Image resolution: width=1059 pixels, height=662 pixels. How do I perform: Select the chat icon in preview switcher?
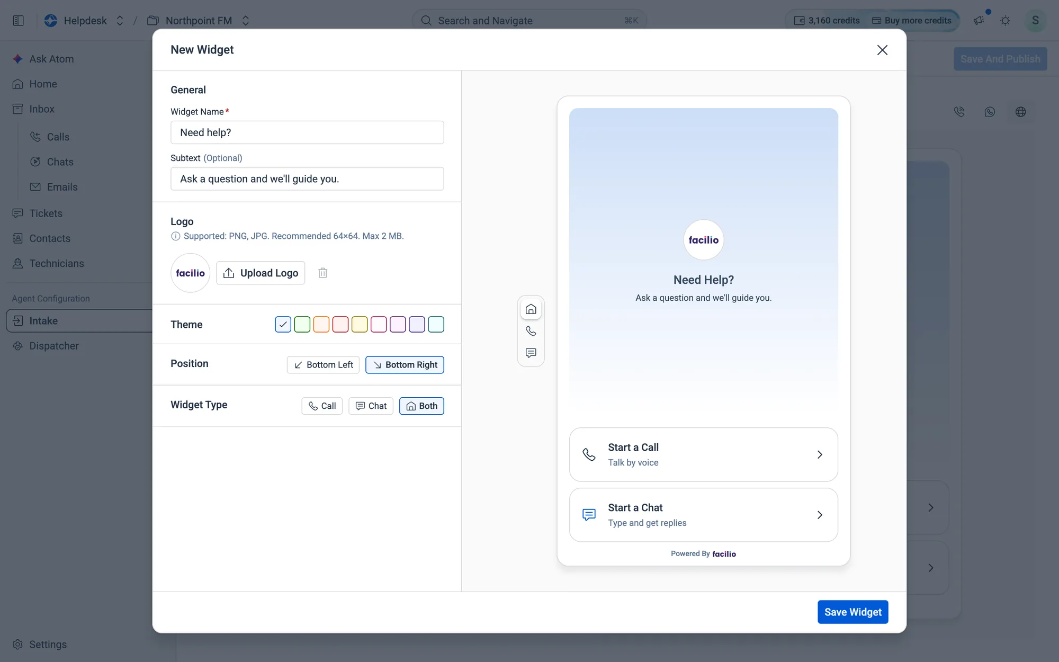(x=531, y=353)
